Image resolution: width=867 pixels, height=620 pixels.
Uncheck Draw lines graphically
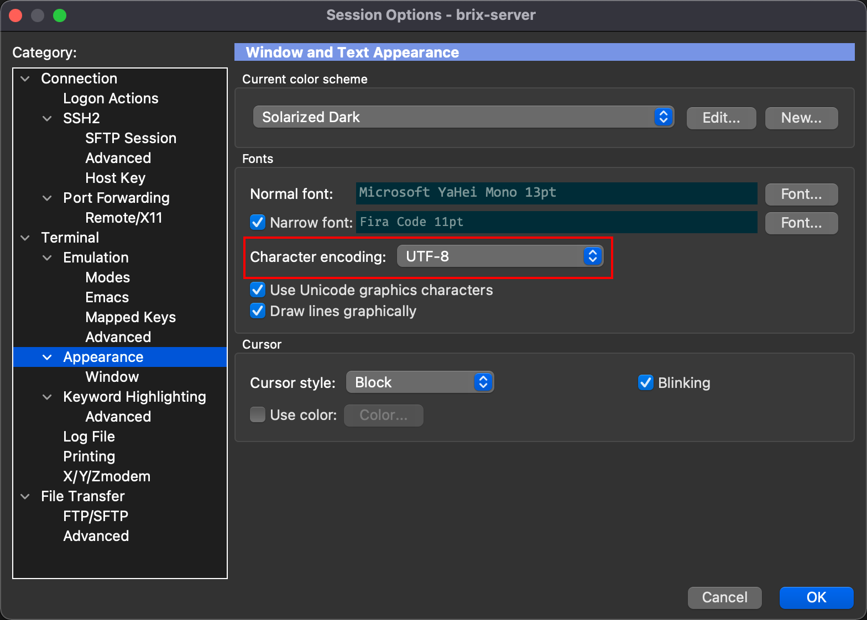[x=258, y=311]
